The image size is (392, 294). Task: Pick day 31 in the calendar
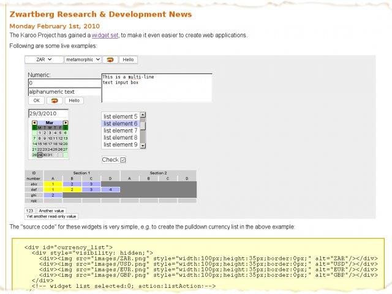[x=50, y=155]
